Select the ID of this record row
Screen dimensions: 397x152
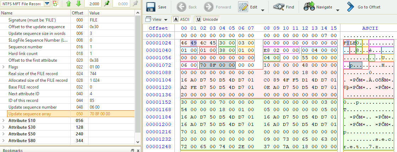(68, 100)
